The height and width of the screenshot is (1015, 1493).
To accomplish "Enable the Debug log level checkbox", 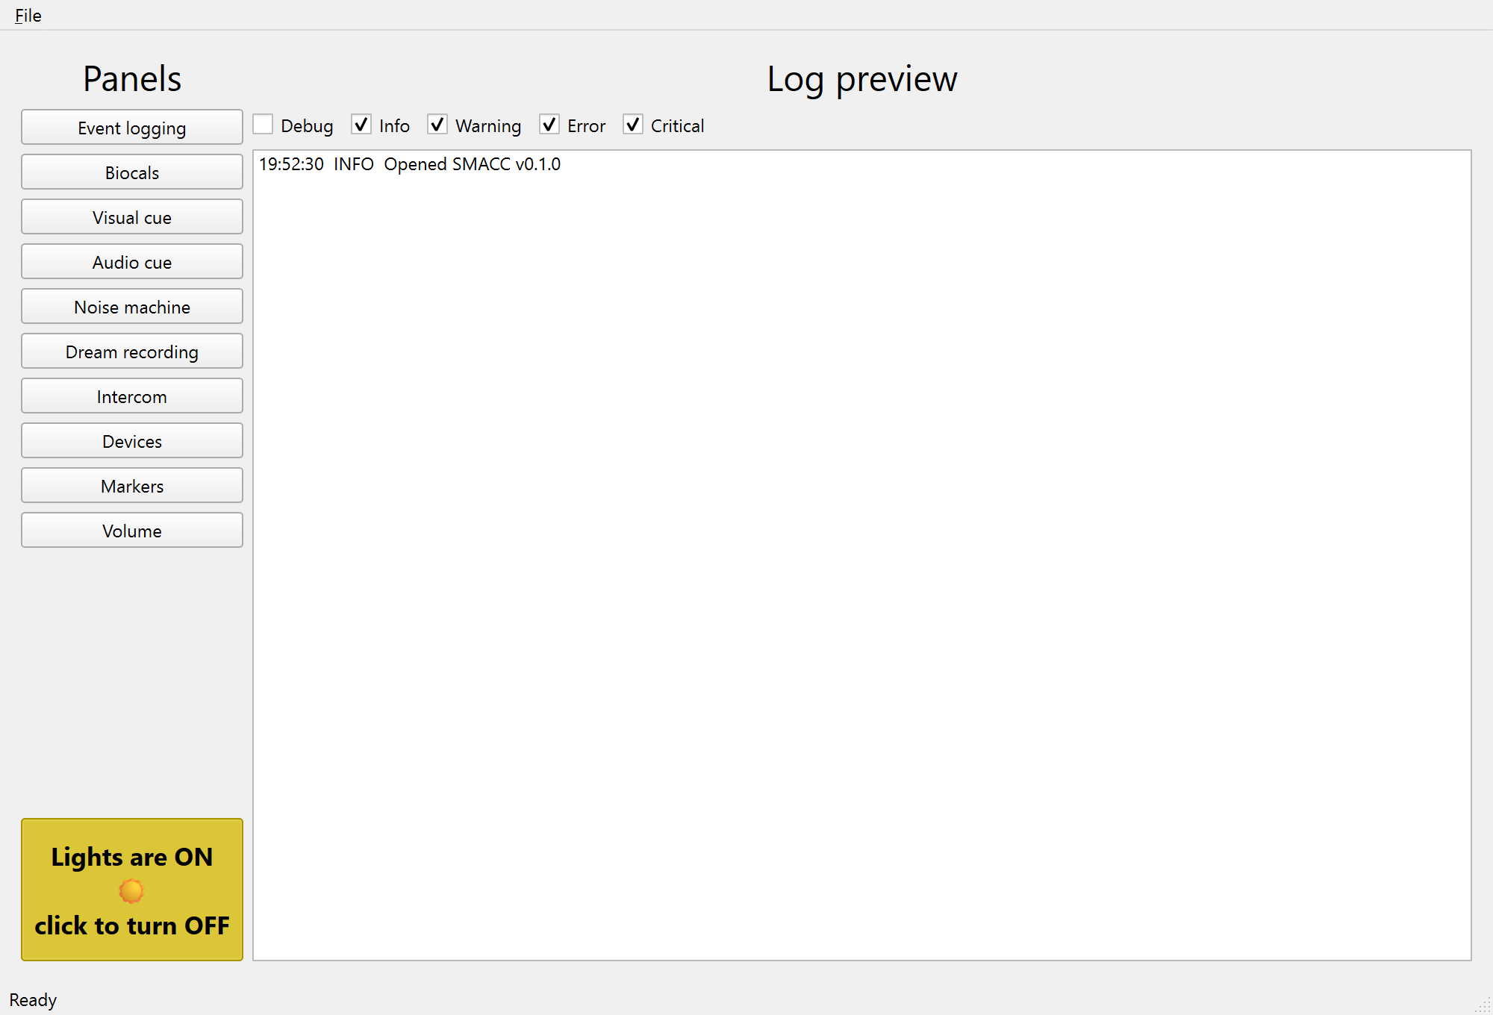I will pos(263,125).
